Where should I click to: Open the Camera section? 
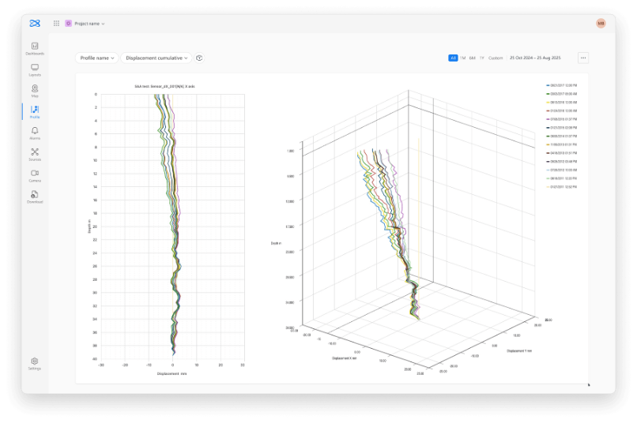pyautogui.click(x=35, y=174)
